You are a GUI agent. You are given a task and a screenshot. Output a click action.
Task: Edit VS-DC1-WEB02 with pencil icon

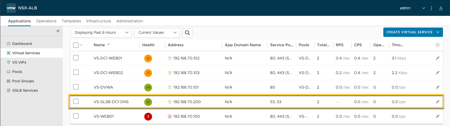tap(438, 73)
